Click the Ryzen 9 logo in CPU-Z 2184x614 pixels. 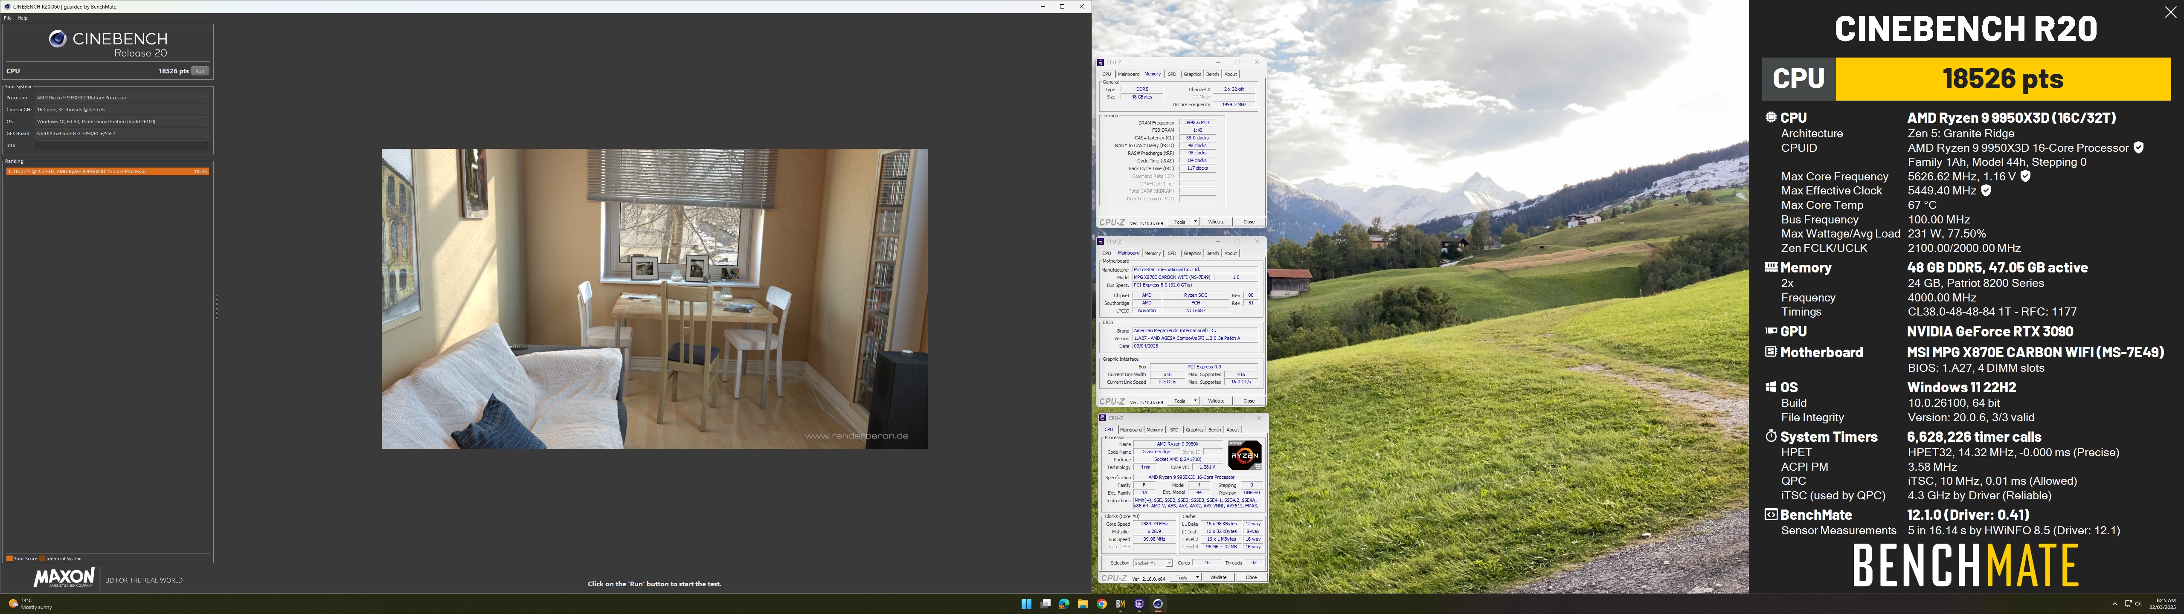[x=1245, y=455]
